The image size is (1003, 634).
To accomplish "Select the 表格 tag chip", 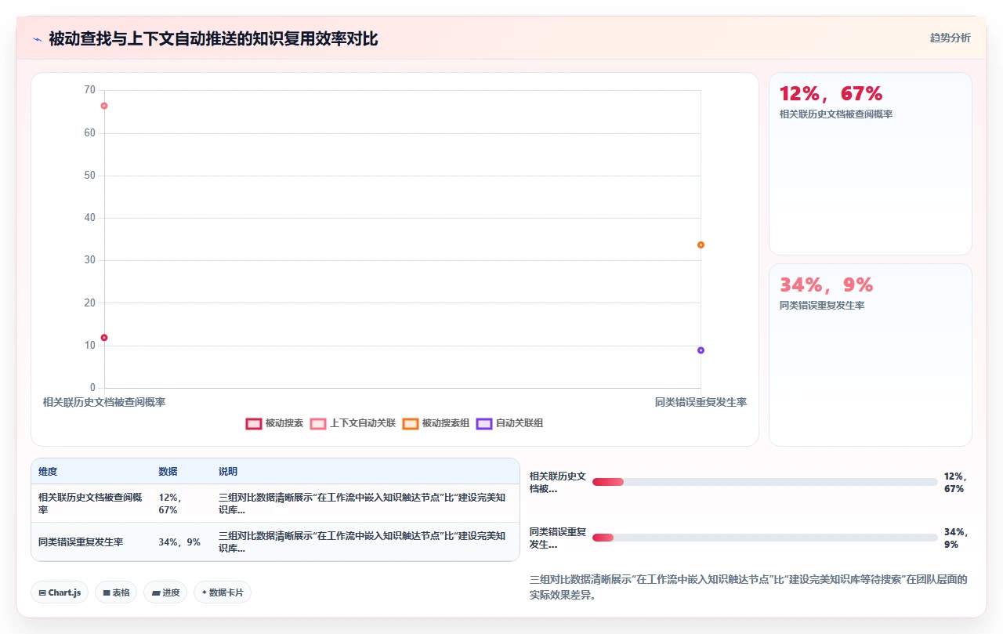I will 116,592.
